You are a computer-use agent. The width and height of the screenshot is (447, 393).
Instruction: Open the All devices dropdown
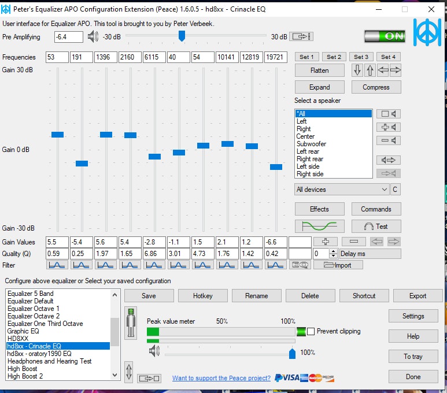(341, 190)
